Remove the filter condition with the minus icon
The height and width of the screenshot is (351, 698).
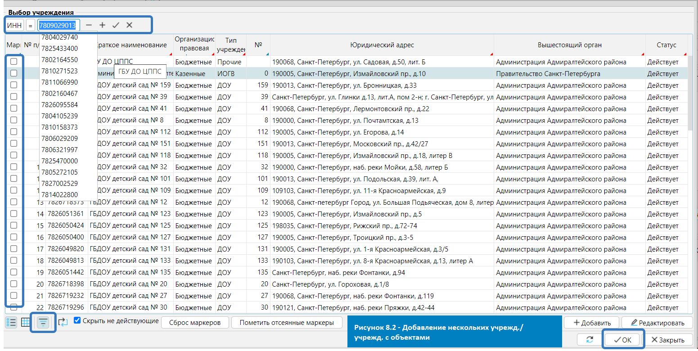tap(89, 25)
